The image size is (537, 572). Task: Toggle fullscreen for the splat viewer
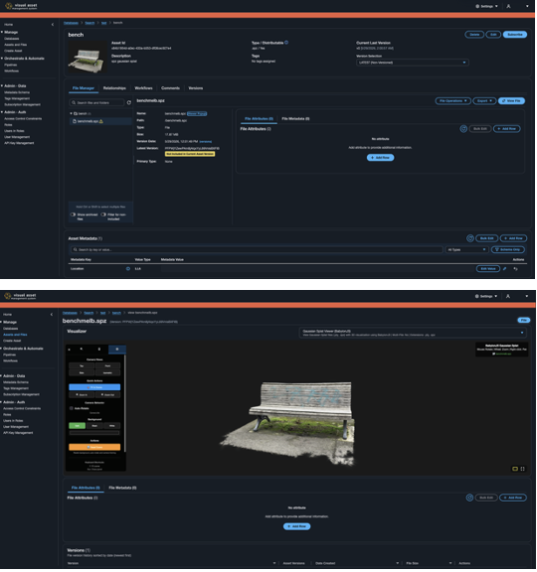pyautogui.click(x=523, y=469)
